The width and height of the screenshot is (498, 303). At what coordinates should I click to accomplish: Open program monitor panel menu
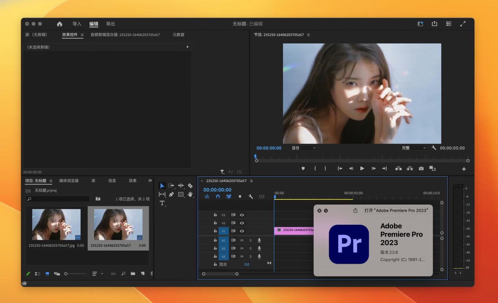click(x=308, y=35)
